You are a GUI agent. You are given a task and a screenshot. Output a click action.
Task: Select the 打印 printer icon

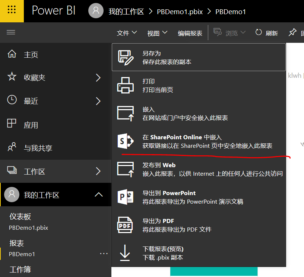(126, 85)
